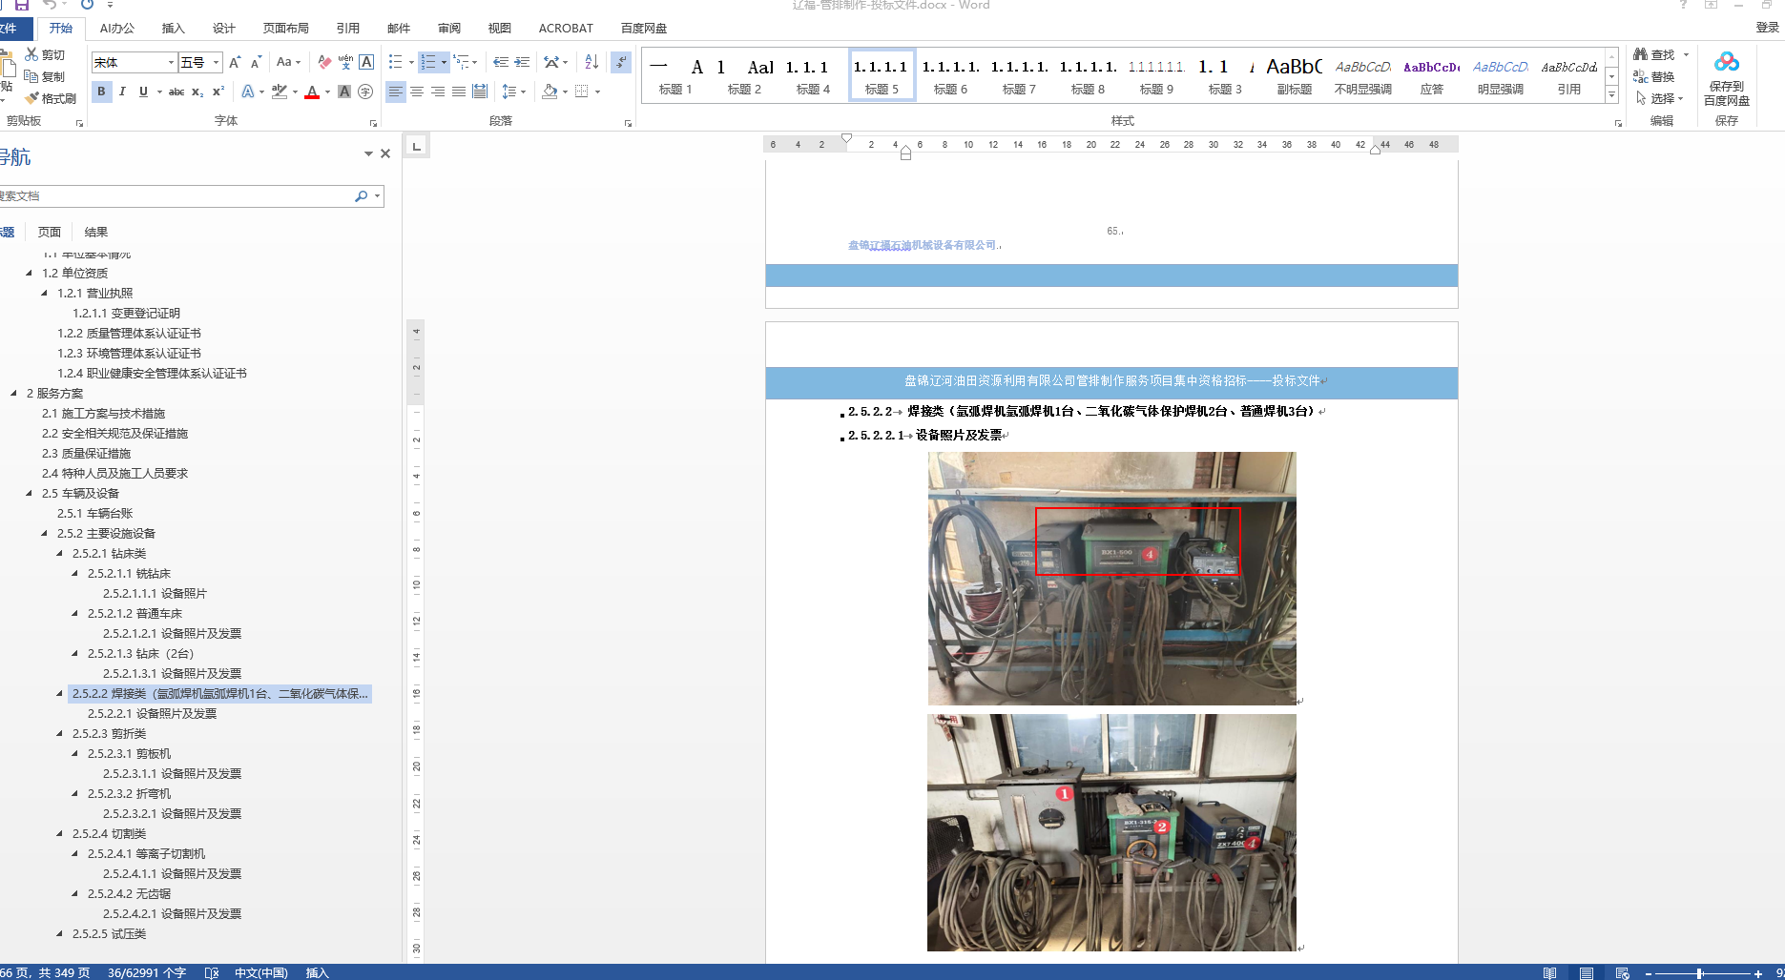Apply the 标题 1 style

675,75
